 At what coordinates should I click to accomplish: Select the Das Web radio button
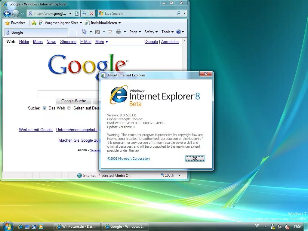click(x=45, y=108)
